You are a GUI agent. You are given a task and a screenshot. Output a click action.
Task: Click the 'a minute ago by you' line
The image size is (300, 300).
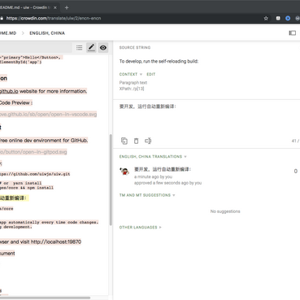[x=153, y=176]
